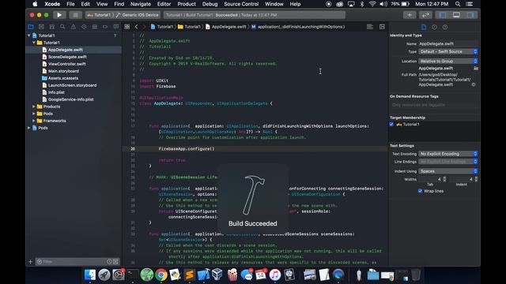
Task: Open the Source Control menu
Action: pos(241,4)
